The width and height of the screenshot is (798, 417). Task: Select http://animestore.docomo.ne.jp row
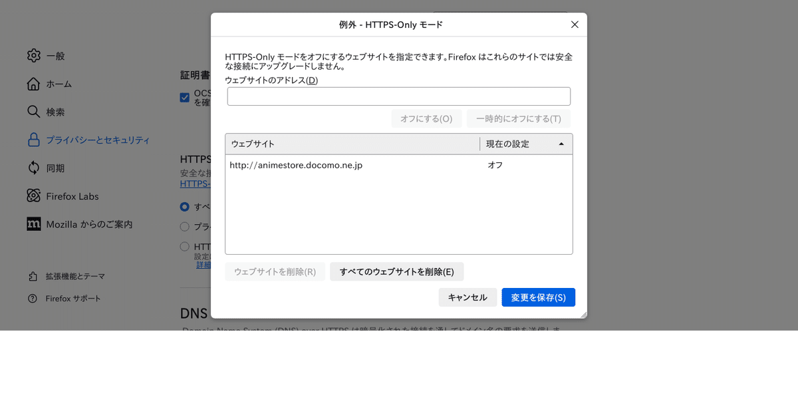coord(399,165)
